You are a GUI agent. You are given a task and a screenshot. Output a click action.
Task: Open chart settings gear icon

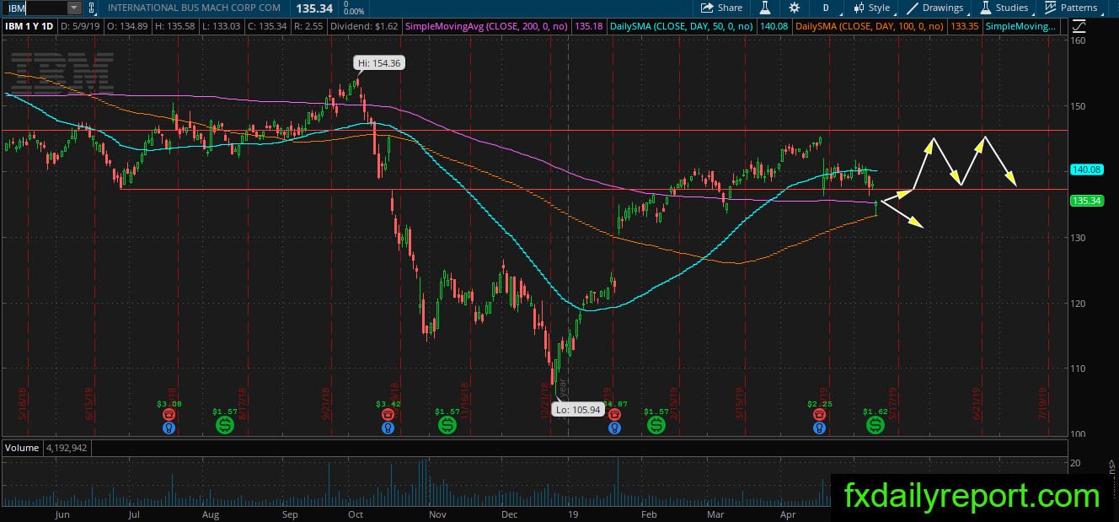[x=795, y=8]
